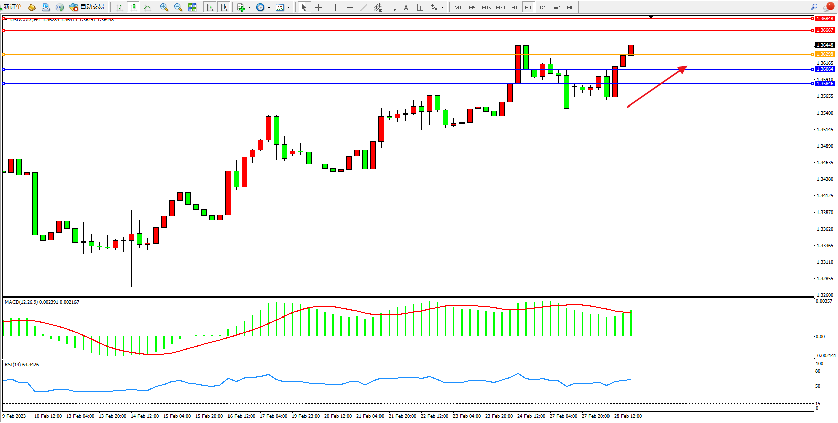This screenshot has height=423, width=838.
Task: Select the crosshair tool
Action: [318, 7]
